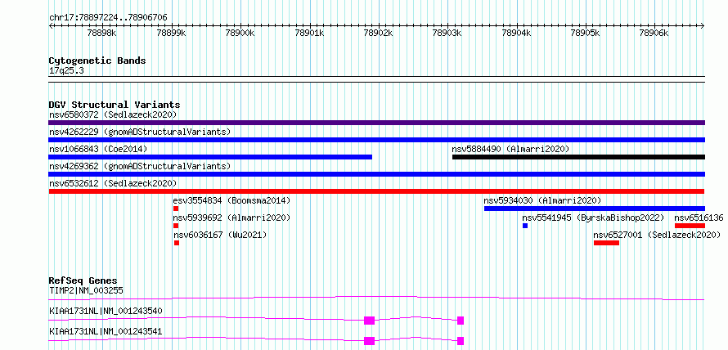Click the 'nsv1066843 (Coe2014)' label
Viewport: 728px width, 350px height.
tap(98, 149)
